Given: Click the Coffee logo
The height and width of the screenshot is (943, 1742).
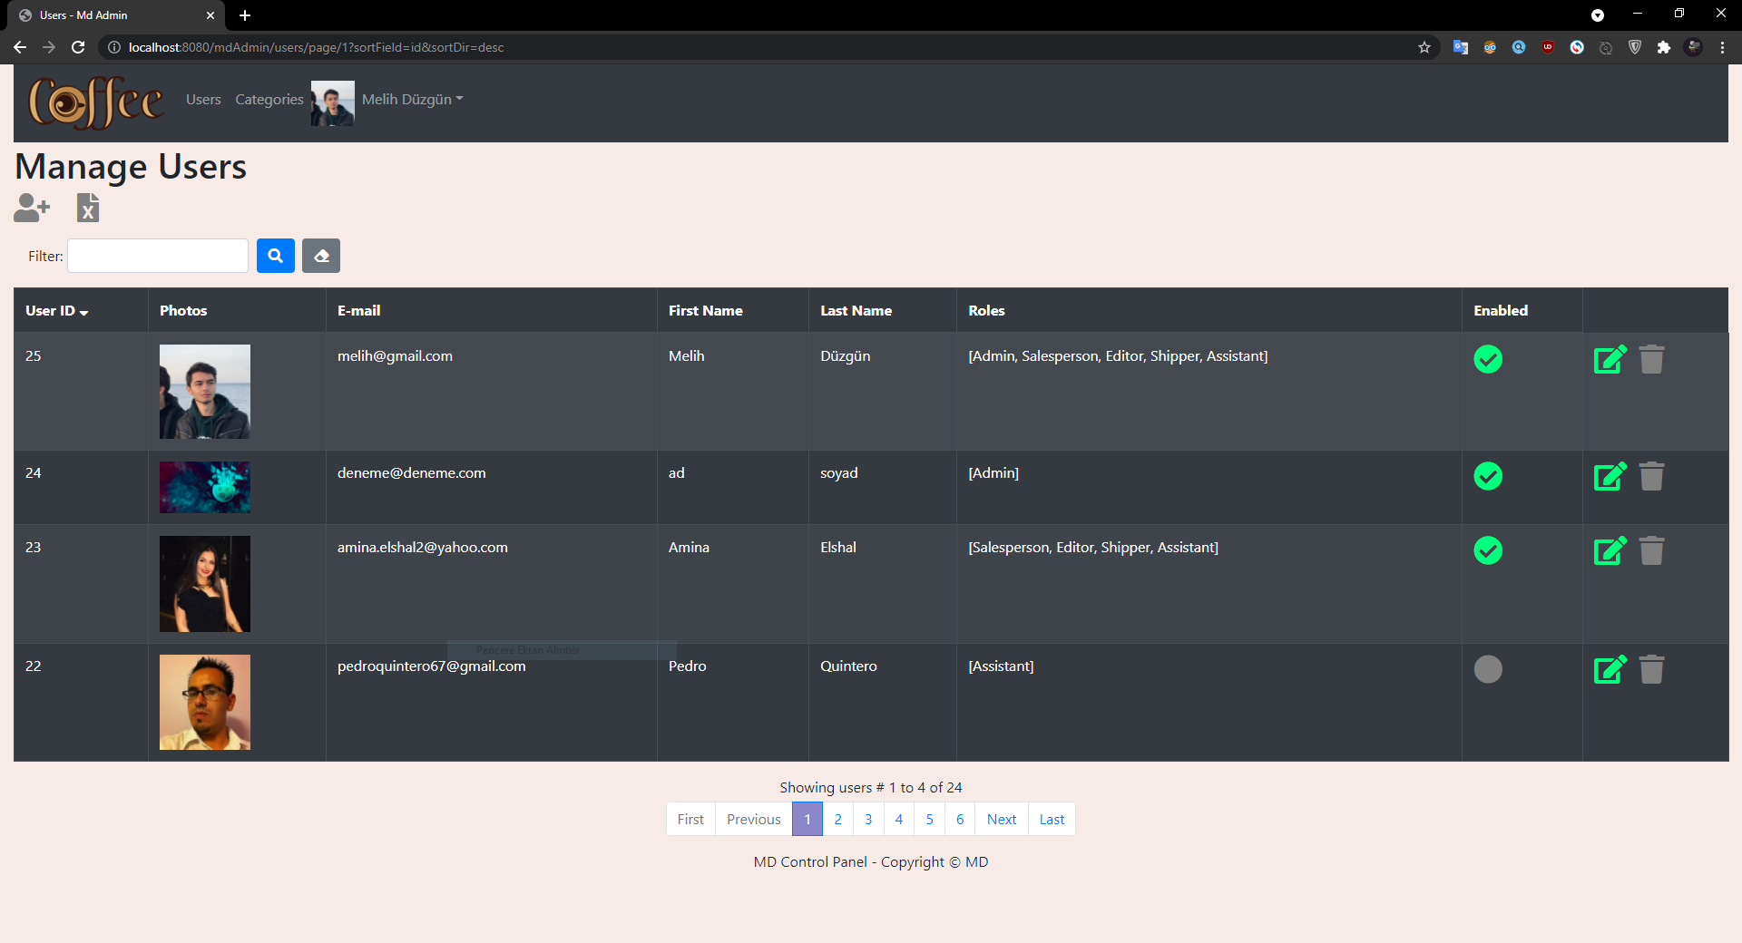Looking at the screenshot, I should (x=96, y=102).
